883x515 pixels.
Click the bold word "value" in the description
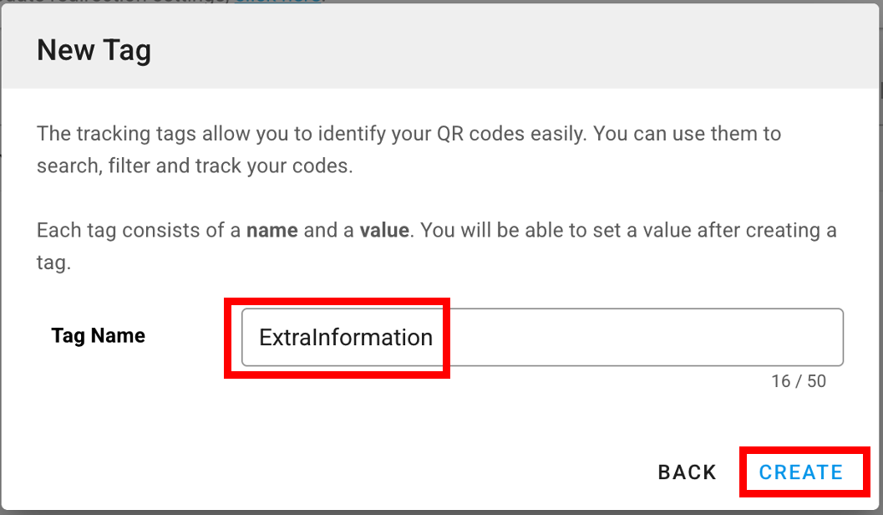coord(384,230)
